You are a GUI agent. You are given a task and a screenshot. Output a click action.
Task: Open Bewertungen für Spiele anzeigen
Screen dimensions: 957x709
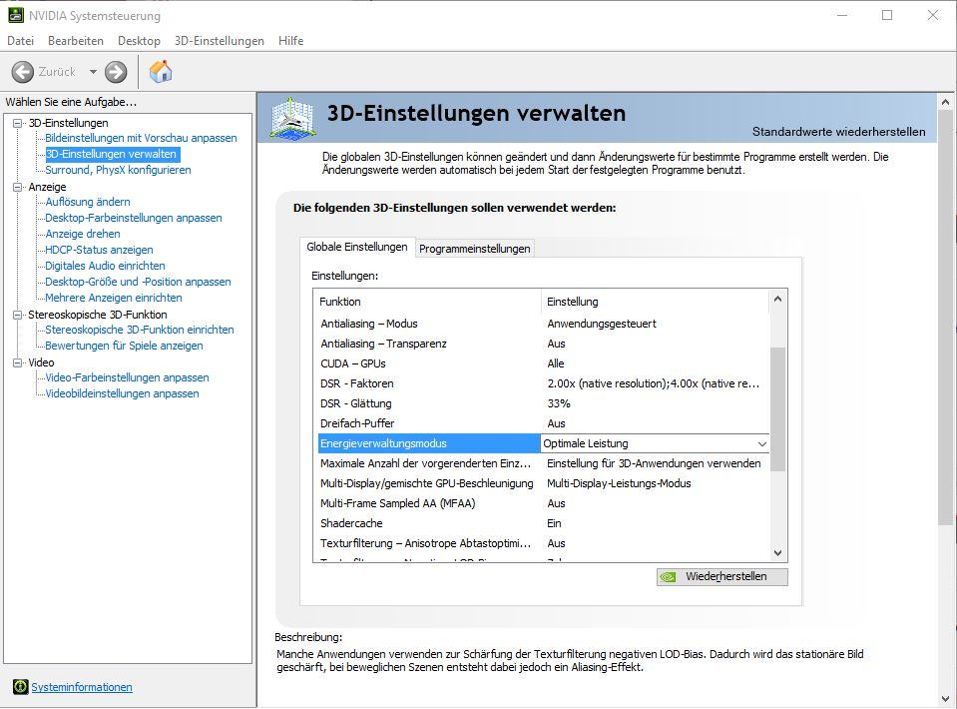point(124,346)
